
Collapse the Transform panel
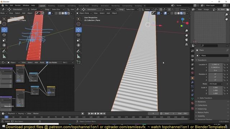point(202,60)
